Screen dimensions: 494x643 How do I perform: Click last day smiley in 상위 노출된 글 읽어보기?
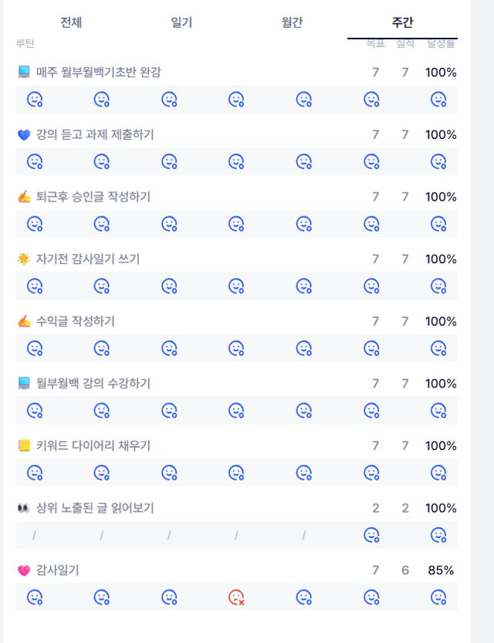pos(438,535)
